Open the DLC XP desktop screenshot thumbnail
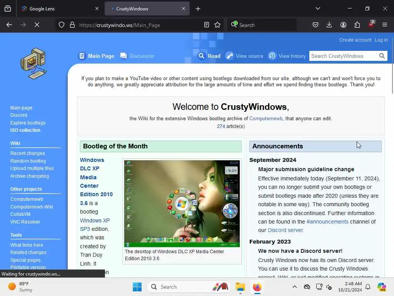Screen dimensions: 394x296 [182, 203]
